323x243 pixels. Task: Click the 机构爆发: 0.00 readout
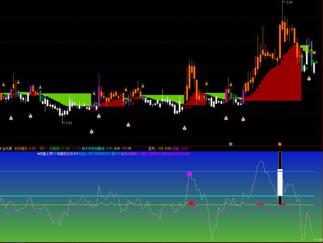[x=25, y=148]
